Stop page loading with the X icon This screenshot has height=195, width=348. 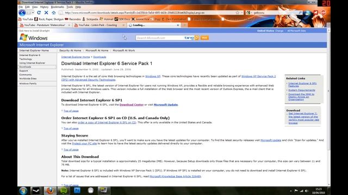[x=46, y=12]
